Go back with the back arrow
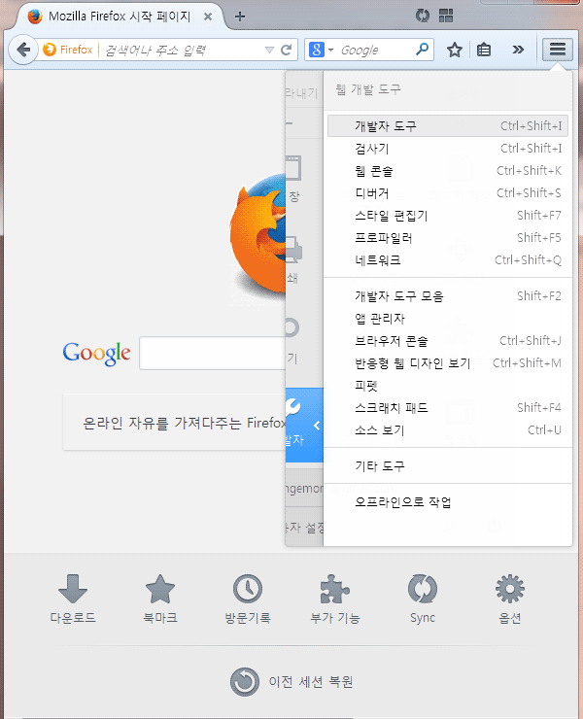583x719 pixels. coord(23,49)
